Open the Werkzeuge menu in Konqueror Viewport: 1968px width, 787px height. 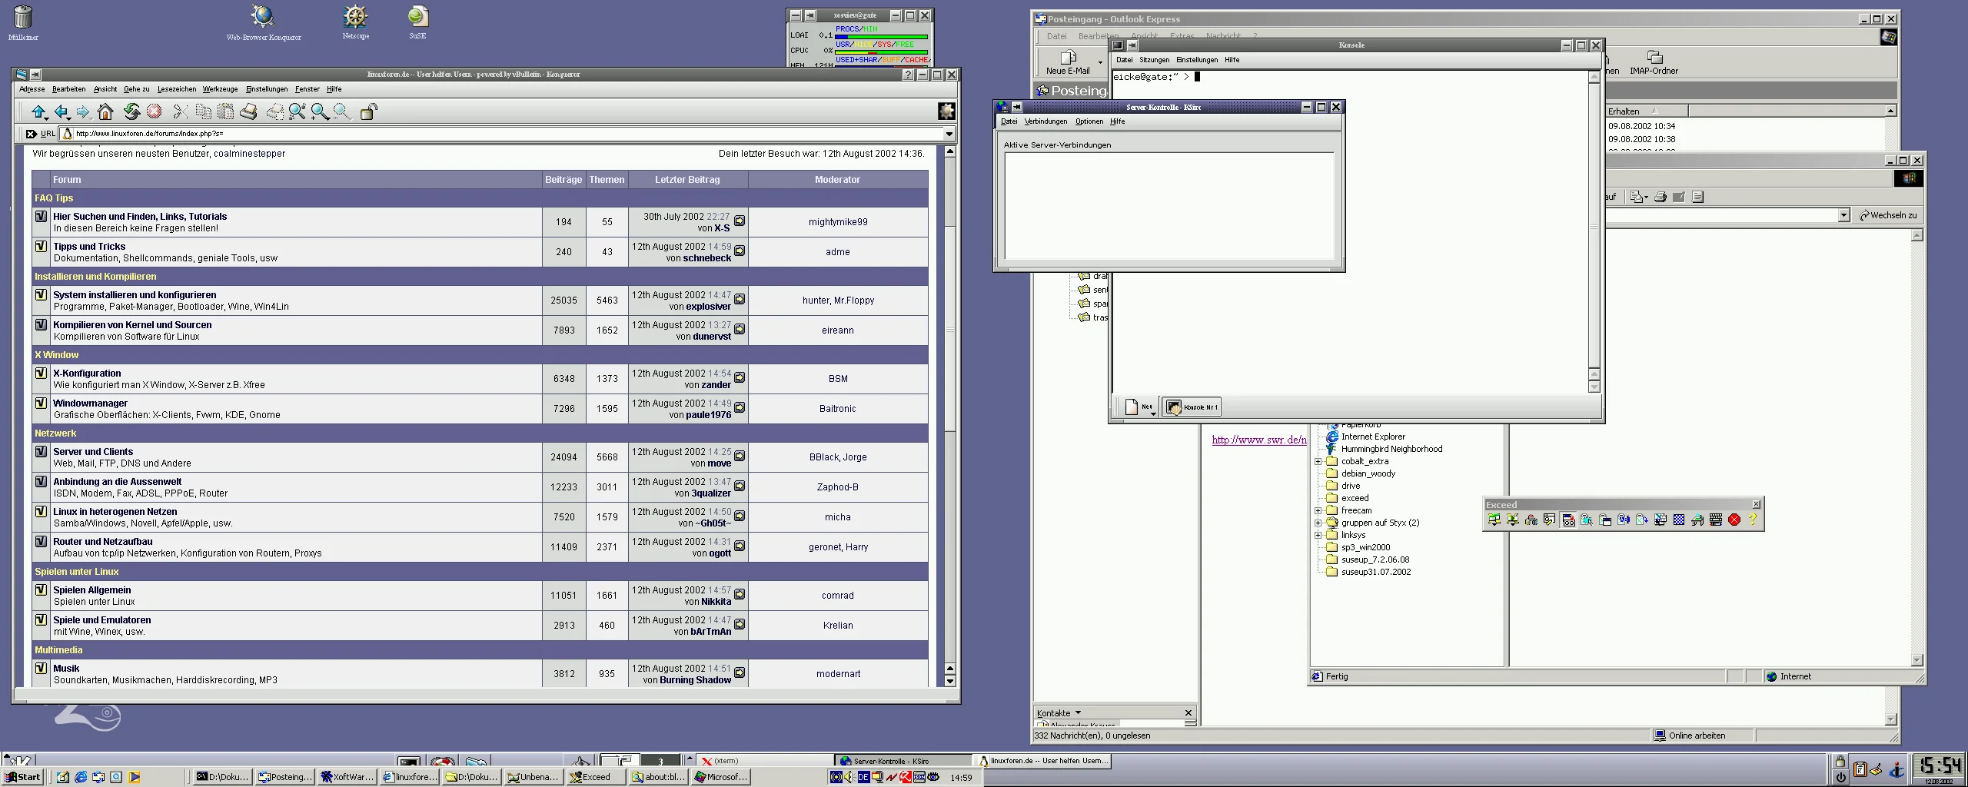pos(220,89)
